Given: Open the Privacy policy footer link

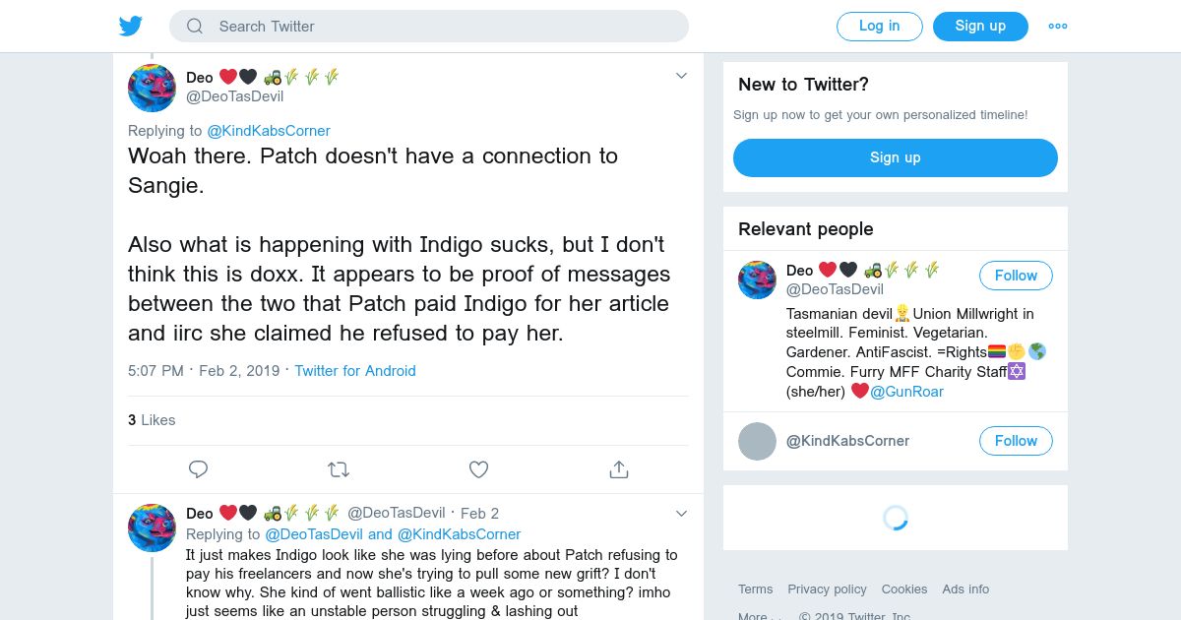Looking at the screenshot, I should [827, 589].
